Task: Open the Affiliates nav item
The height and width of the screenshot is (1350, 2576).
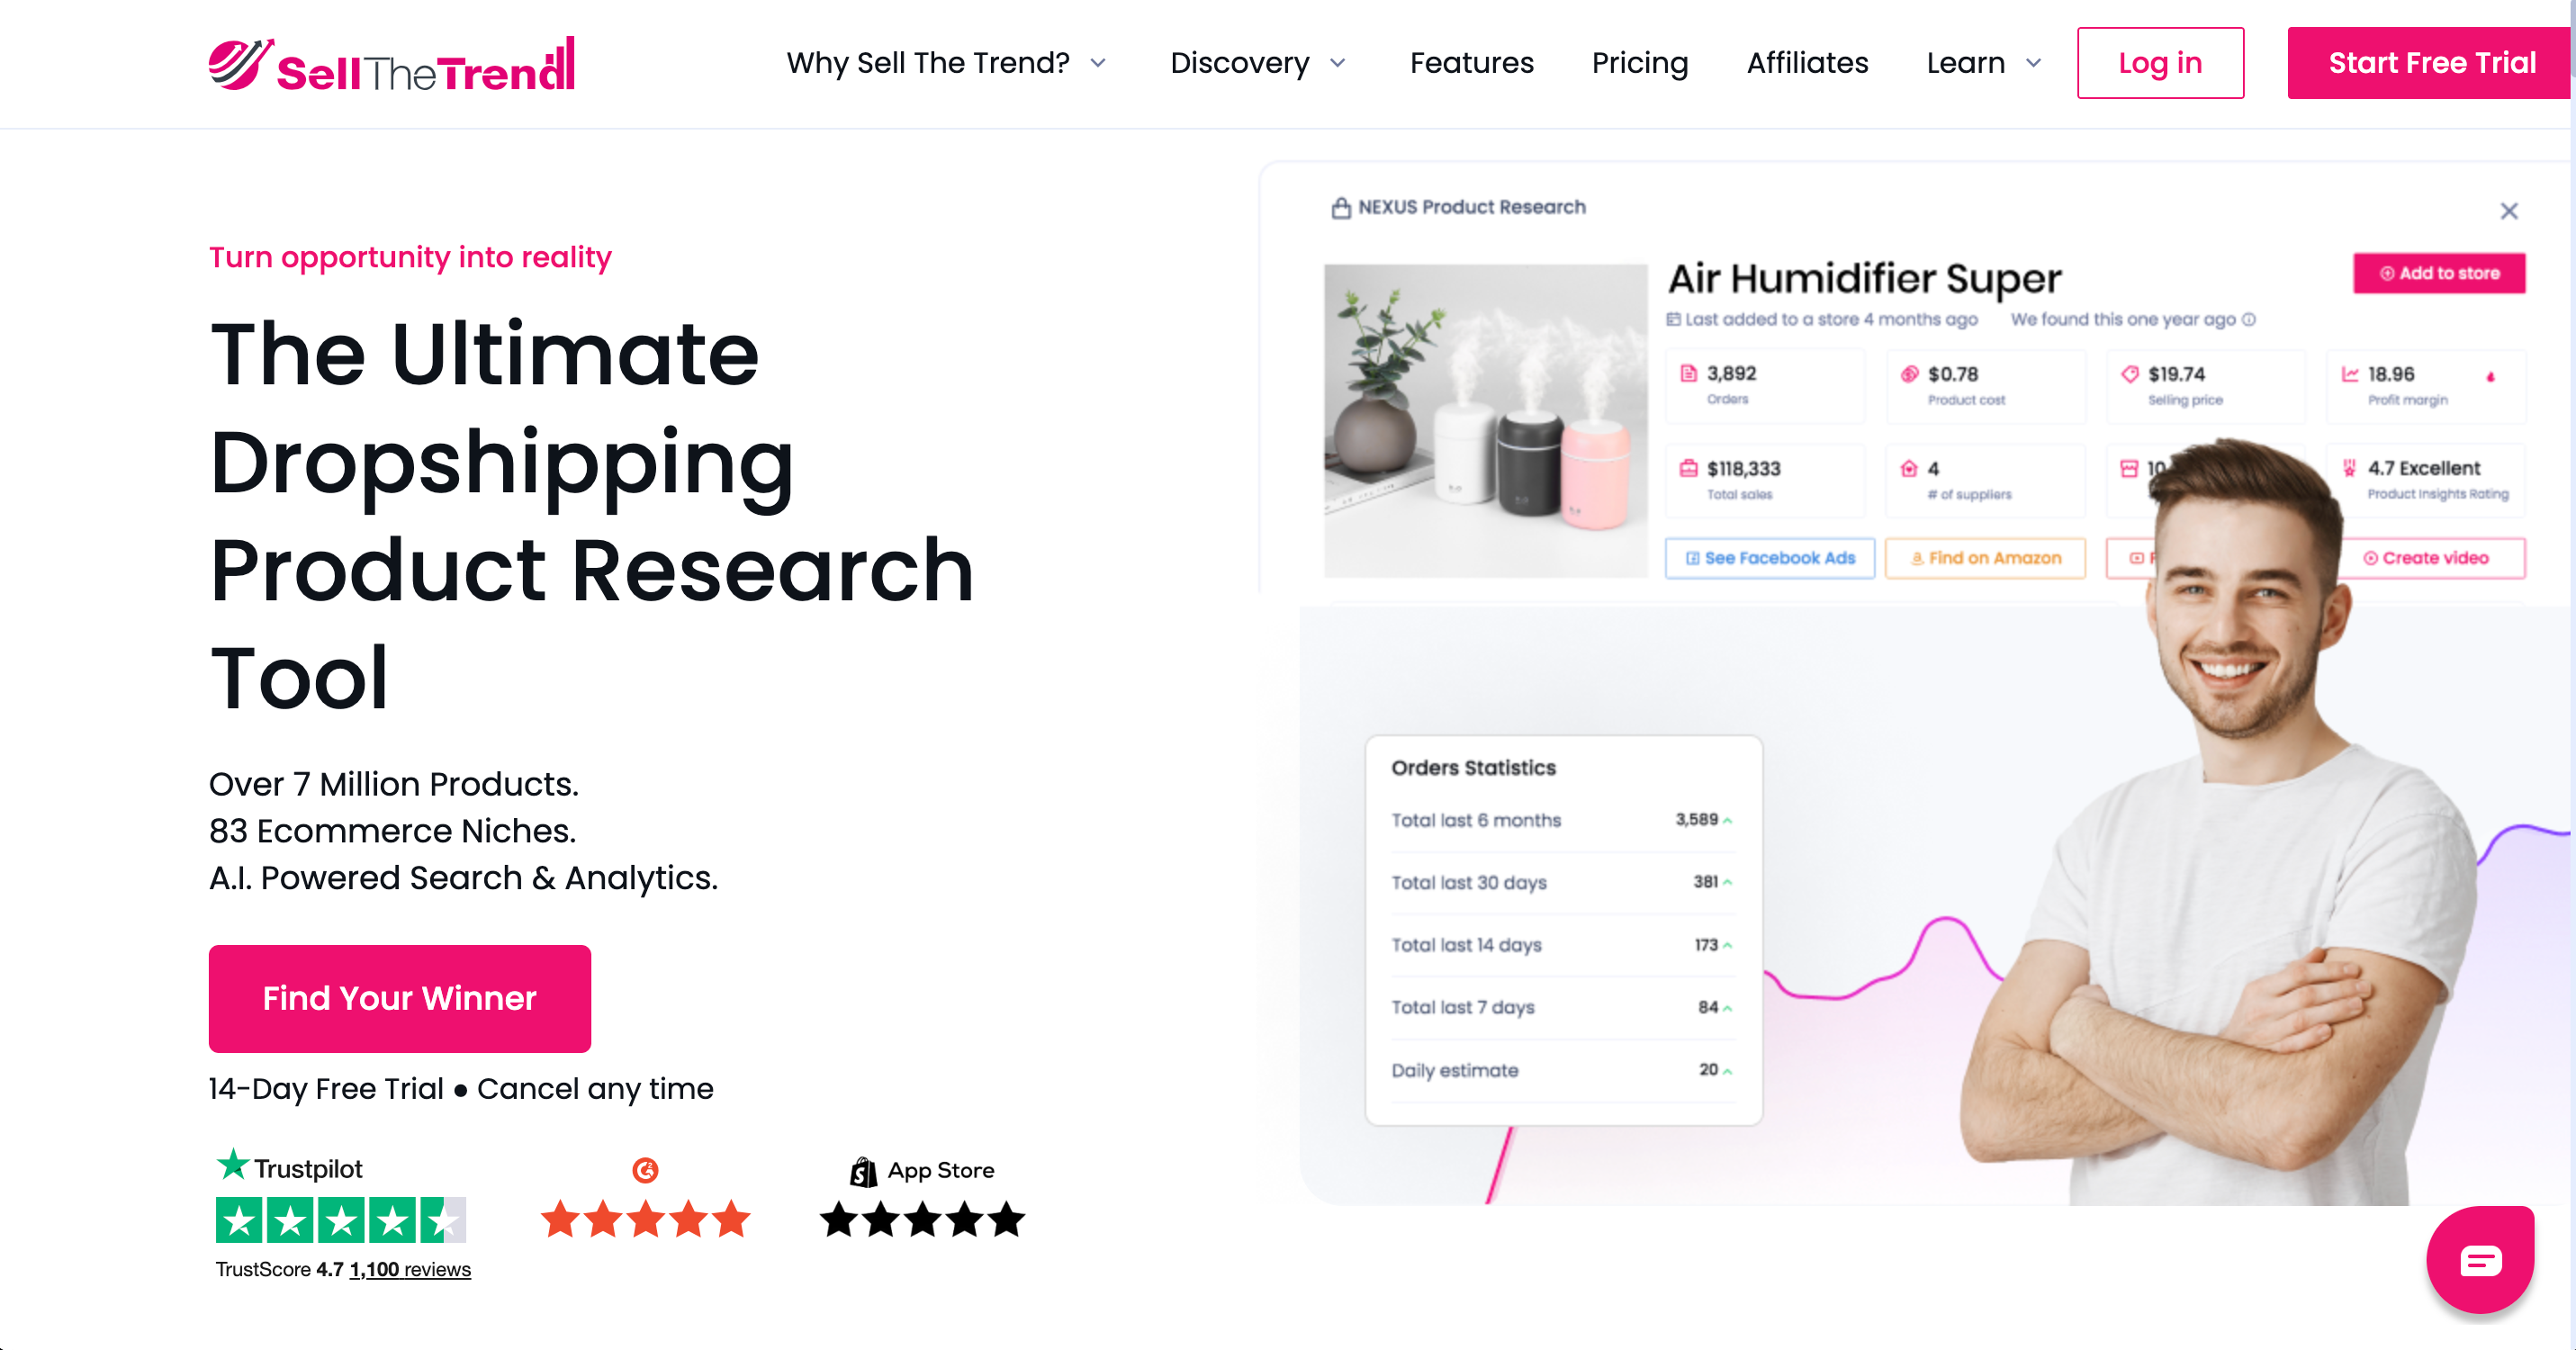Action: click(x=1807, y=63)
